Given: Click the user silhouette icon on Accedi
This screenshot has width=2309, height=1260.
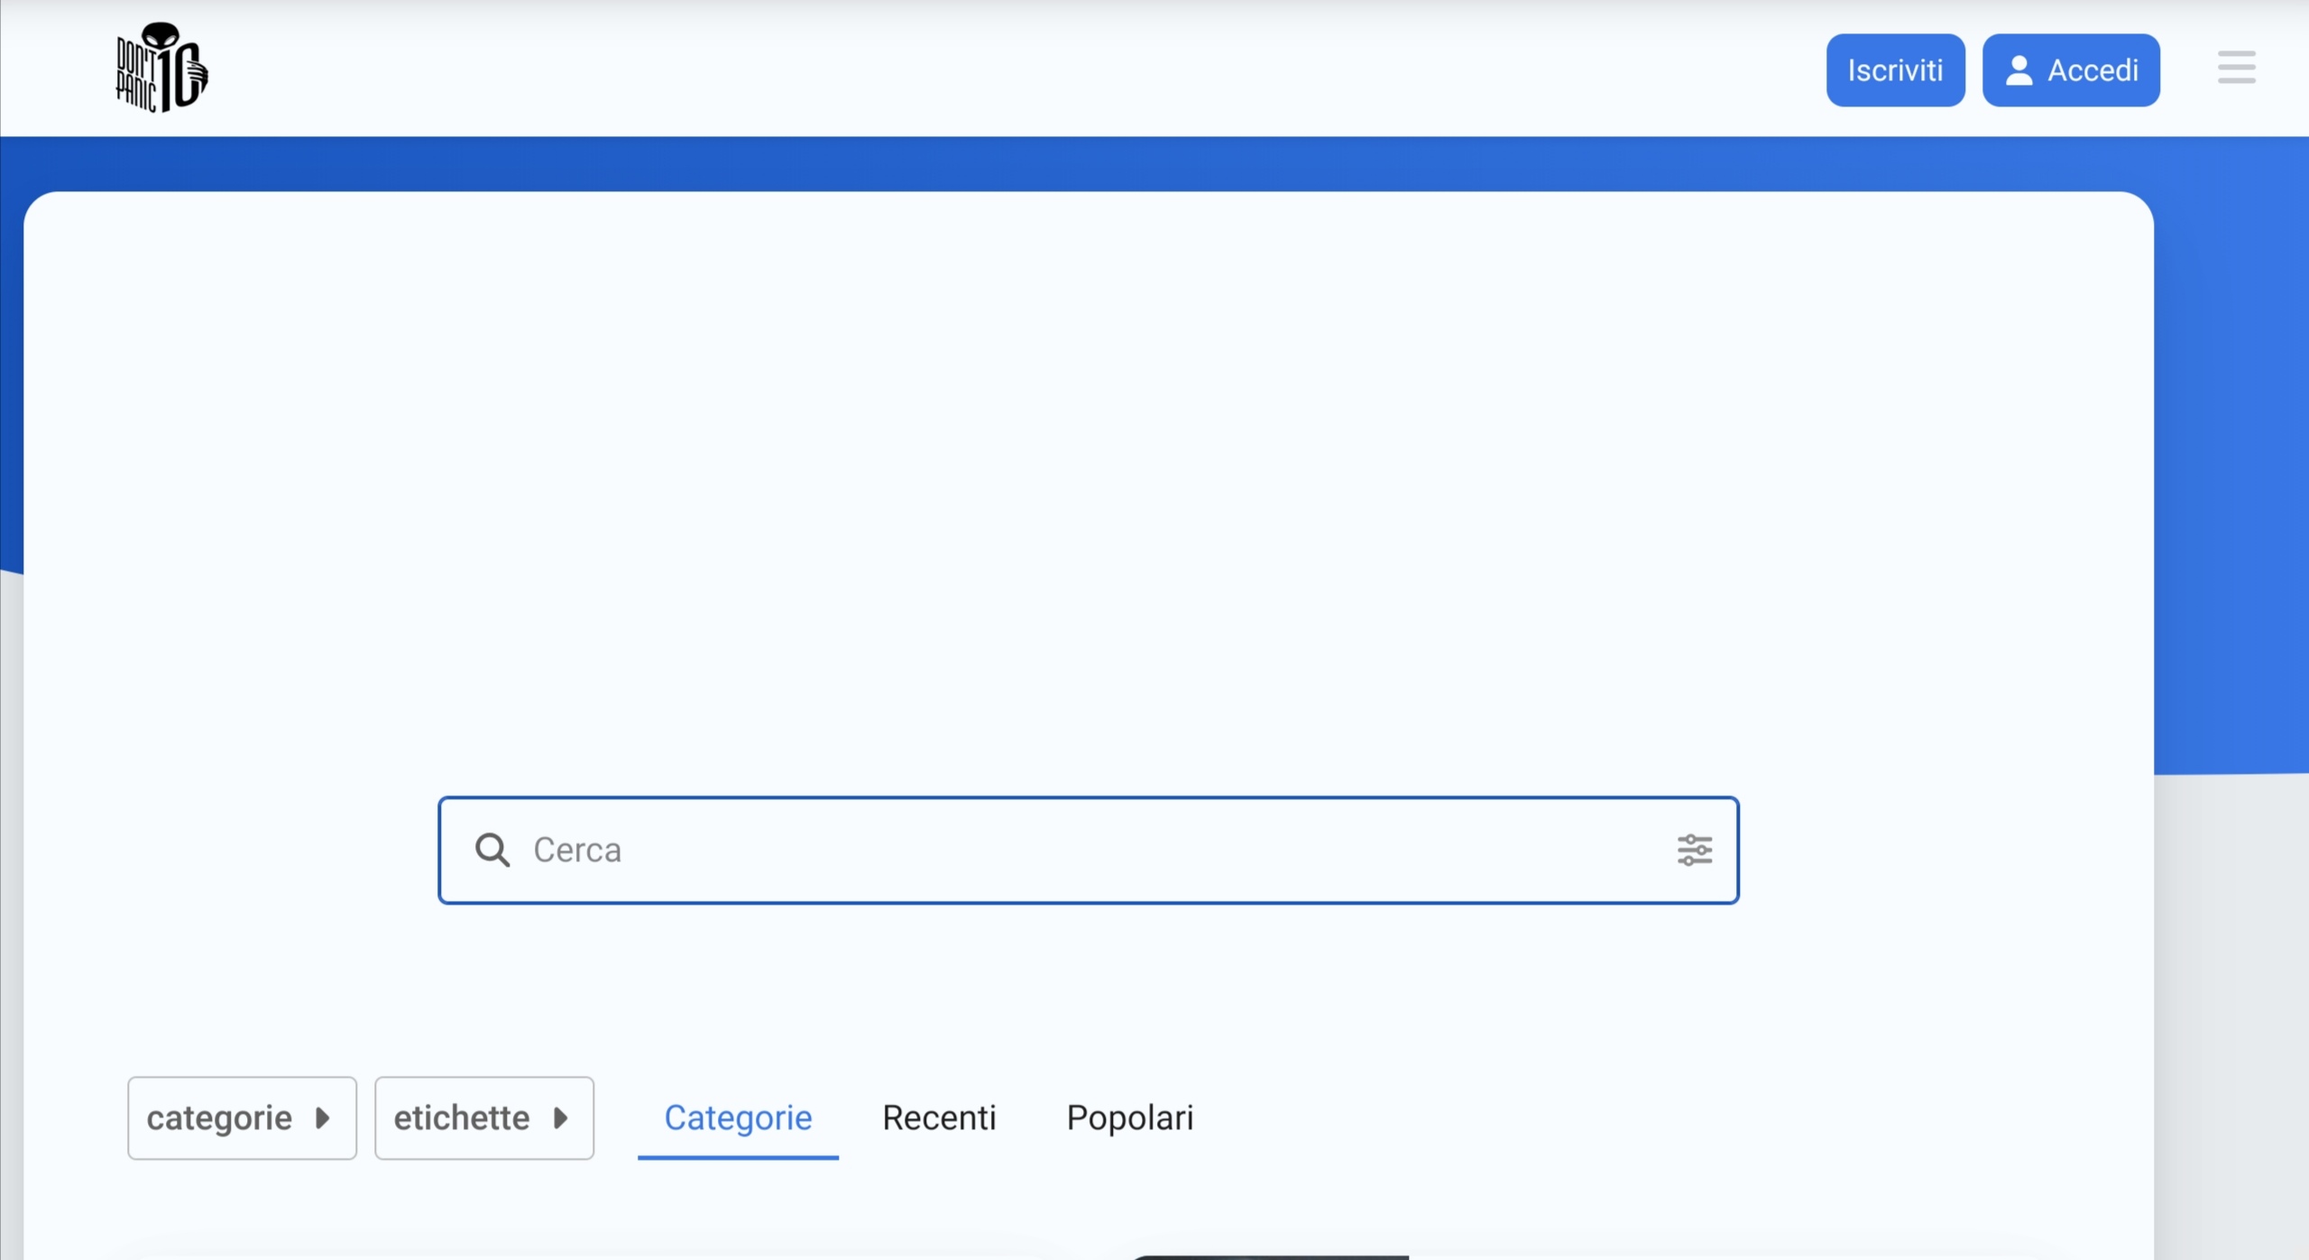Looking at the screenshot, I should click(x=2019, y=70).
